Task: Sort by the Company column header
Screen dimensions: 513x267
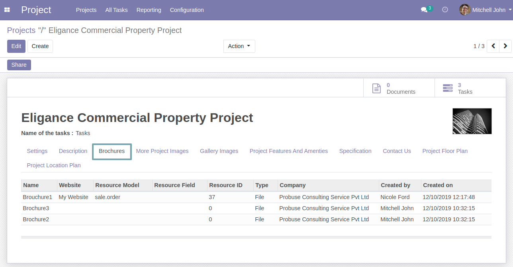Action: (x=328, y=185)
